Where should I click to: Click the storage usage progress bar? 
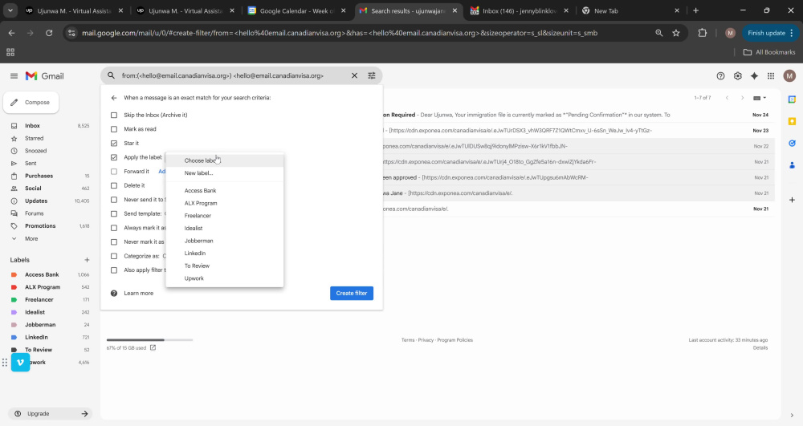pos(149,339)
